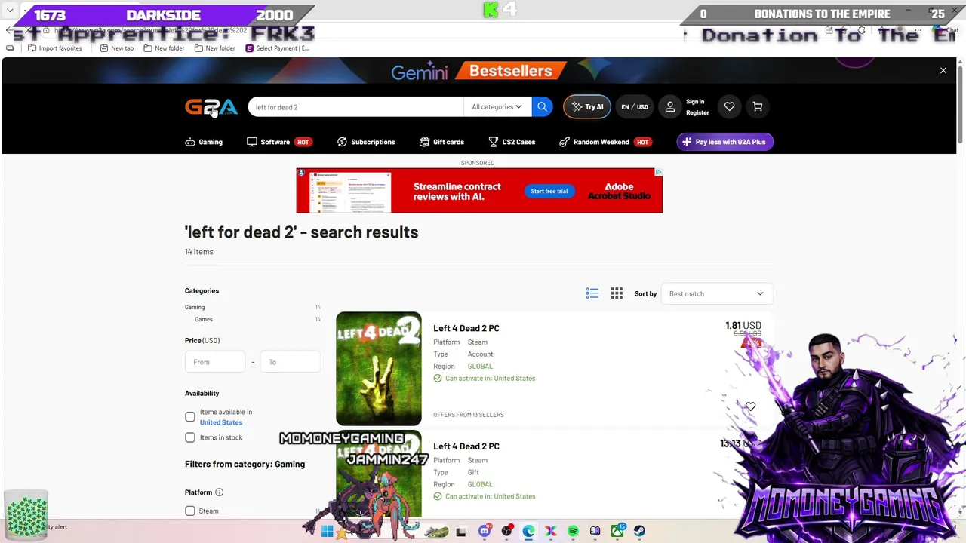Close the Gemini Bestsellers banner
This screenshot has width=966, height=543.
943,70
